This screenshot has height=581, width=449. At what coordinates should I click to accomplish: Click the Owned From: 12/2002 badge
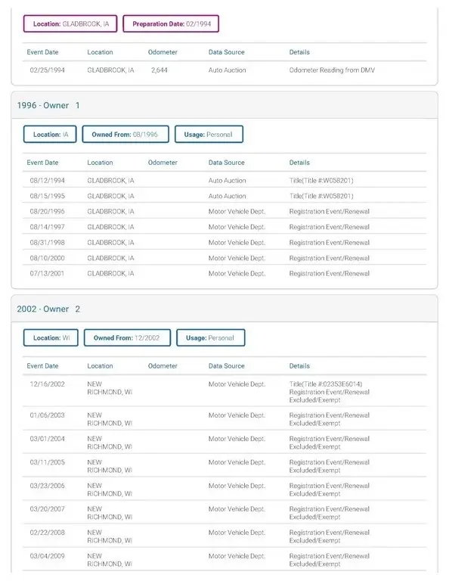click(127, 337)
